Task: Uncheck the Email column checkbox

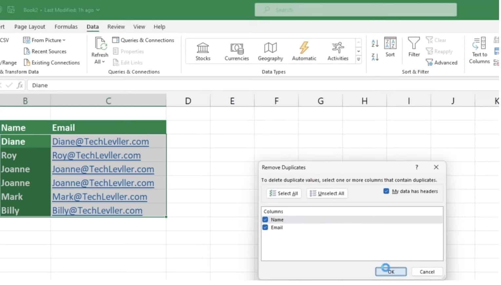Action: pos(265,227)
